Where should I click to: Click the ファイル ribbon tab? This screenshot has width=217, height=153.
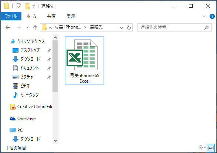[x=11, y=16]
